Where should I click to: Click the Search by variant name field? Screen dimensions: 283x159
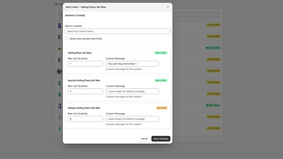tap(117, 31)
